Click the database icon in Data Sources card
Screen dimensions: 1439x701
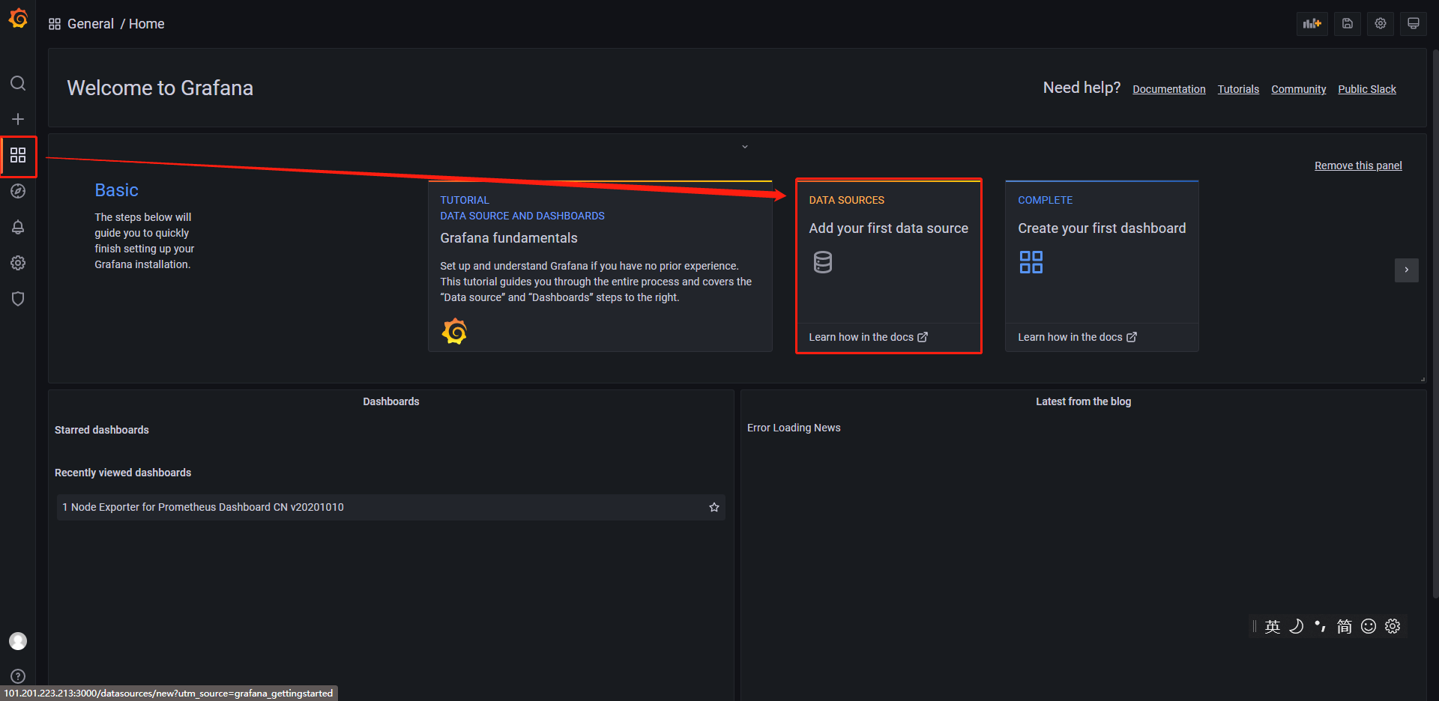coord(823,262)
